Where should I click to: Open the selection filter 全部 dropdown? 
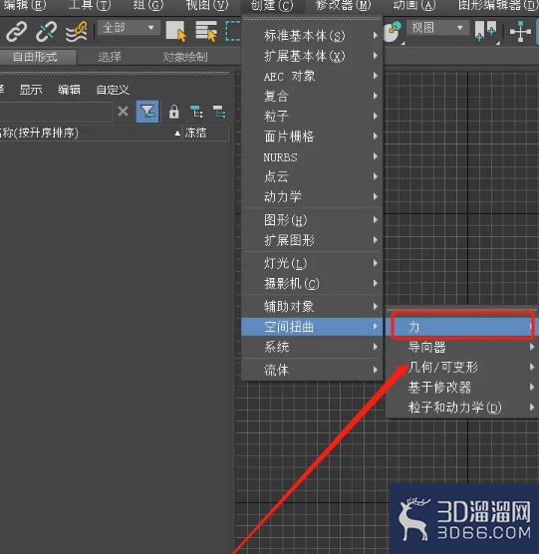(129, 28)
